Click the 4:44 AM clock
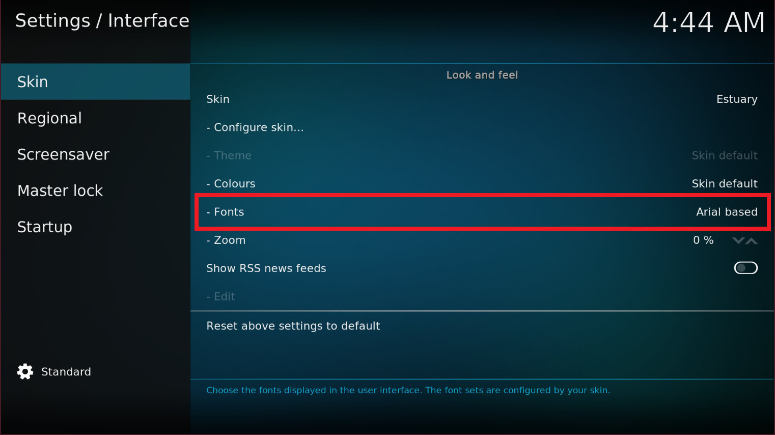This screenshot has height=435, width=775. (x=709, y=22)
